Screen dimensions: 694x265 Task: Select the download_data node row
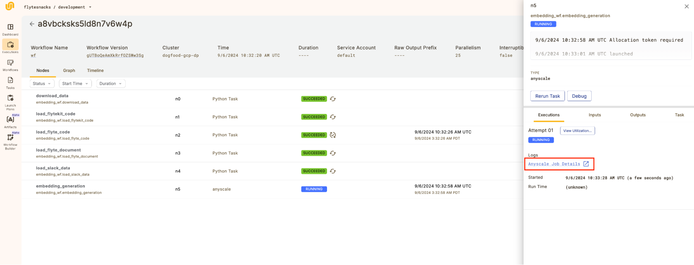coord(273,99)
